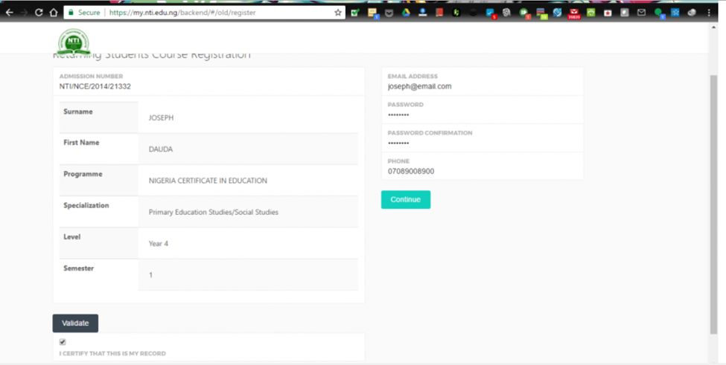726x365 pixels.
Task: Click the Email Address field
Action: coord(482,86)
